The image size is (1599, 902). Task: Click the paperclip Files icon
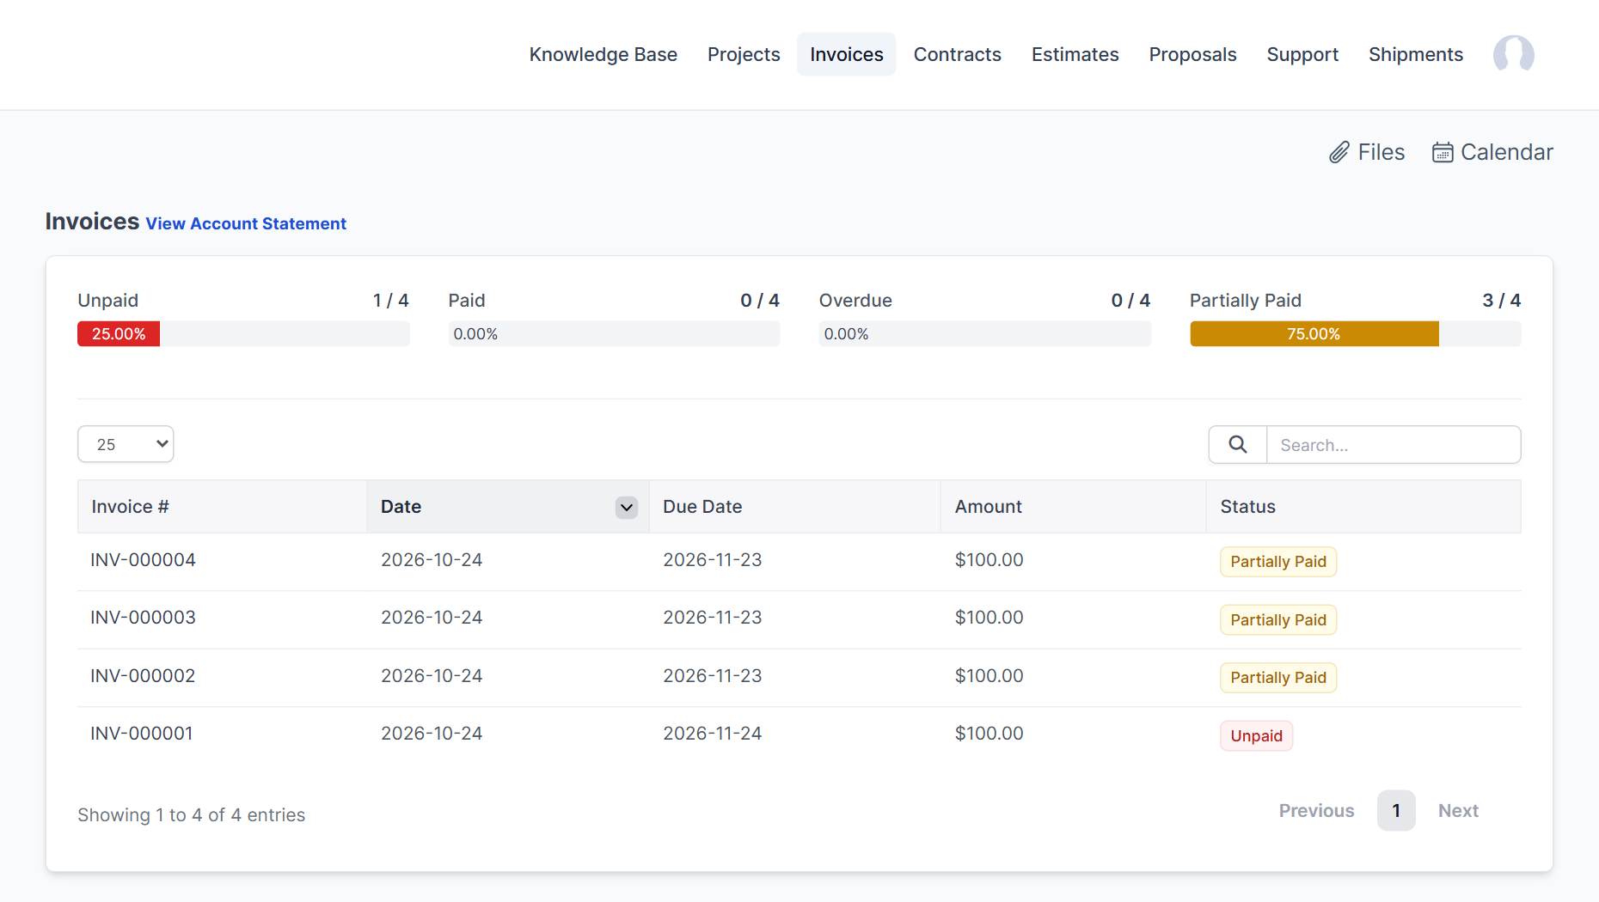tap(1339, 152)
